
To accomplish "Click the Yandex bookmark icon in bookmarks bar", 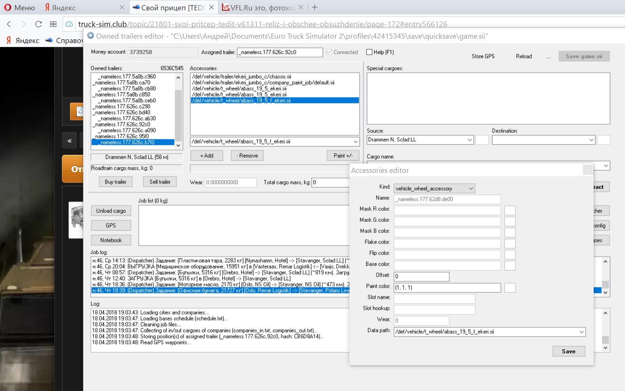I will 8,40.
